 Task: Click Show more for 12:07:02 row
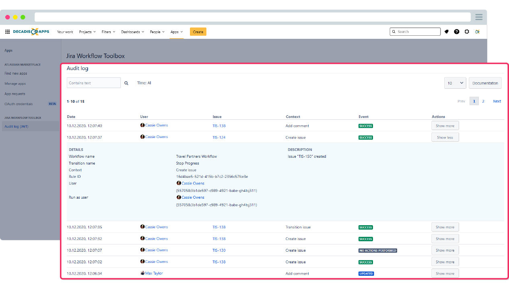click(x=445, y=262)
